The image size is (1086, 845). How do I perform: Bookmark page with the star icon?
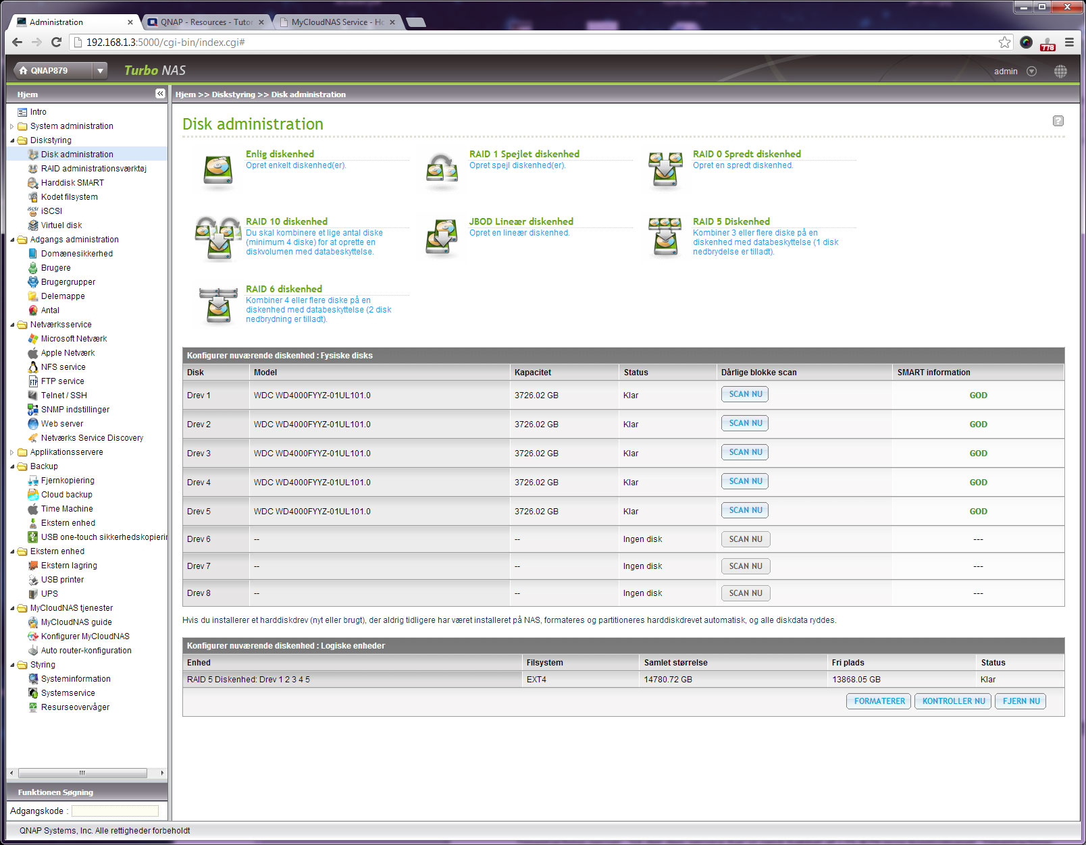click(1004, 43)
